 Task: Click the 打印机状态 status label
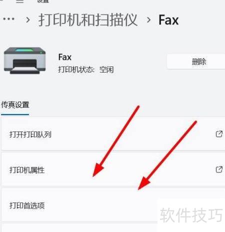click(x=76, y=69)
